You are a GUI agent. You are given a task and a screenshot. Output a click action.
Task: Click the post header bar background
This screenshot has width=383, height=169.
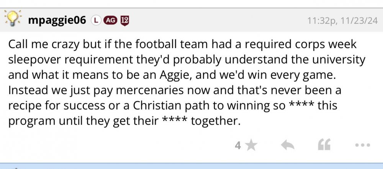tap(214, 20)
